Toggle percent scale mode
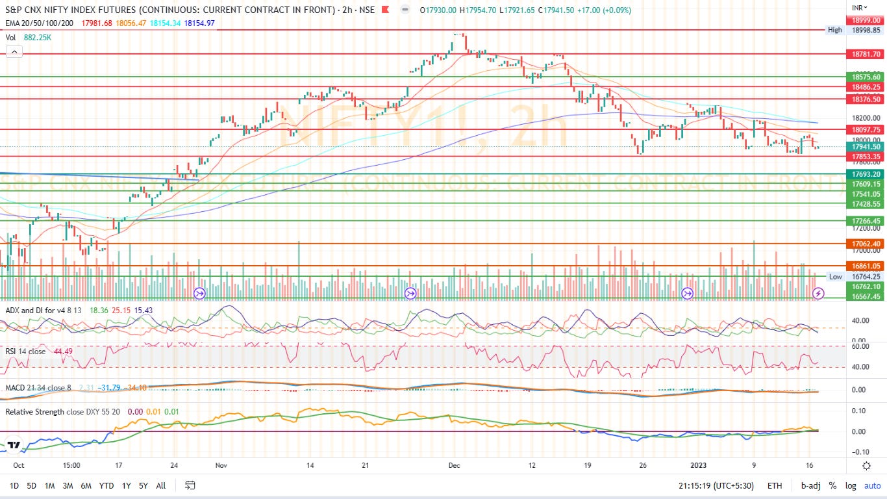 pos(832,485)
